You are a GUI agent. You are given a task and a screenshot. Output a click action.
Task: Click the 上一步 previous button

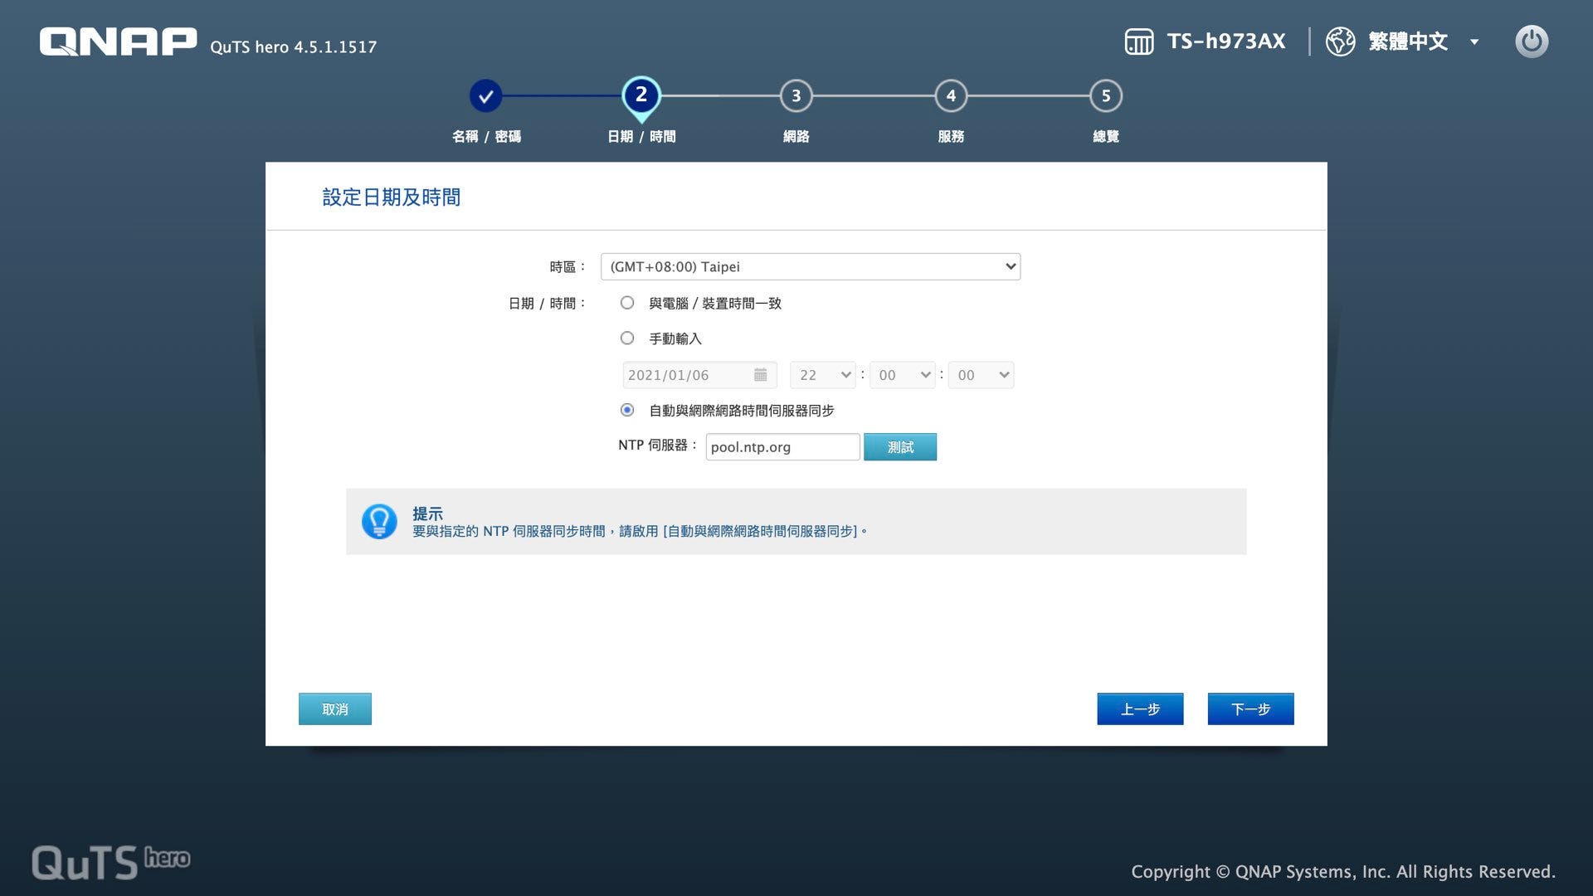coord(1140,709)
